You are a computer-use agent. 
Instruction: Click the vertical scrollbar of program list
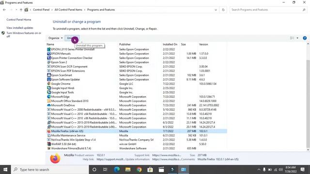(308, 103)
